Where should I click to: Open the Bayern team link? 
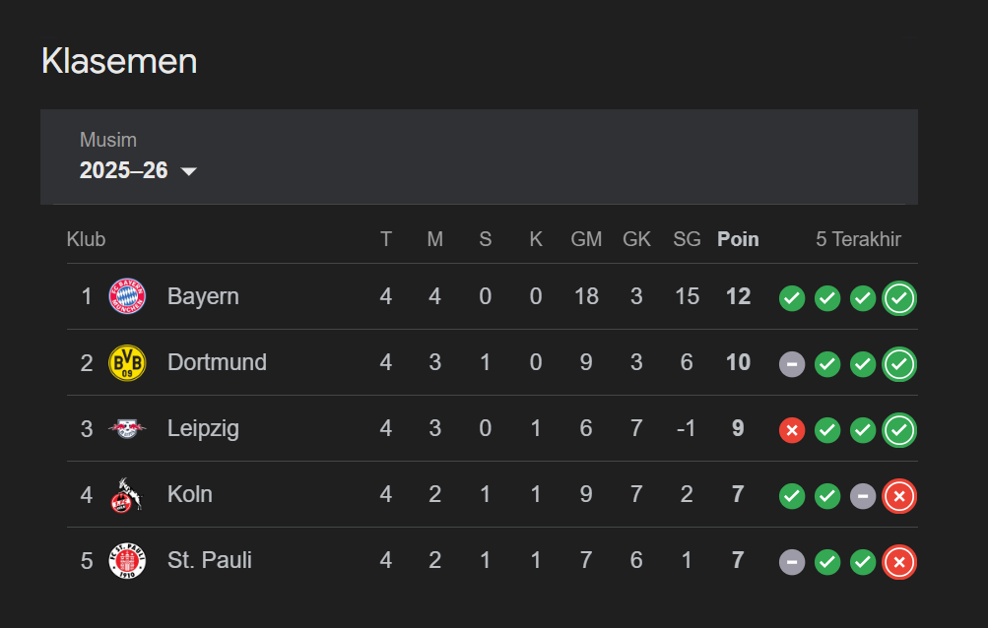coord(203,296)
